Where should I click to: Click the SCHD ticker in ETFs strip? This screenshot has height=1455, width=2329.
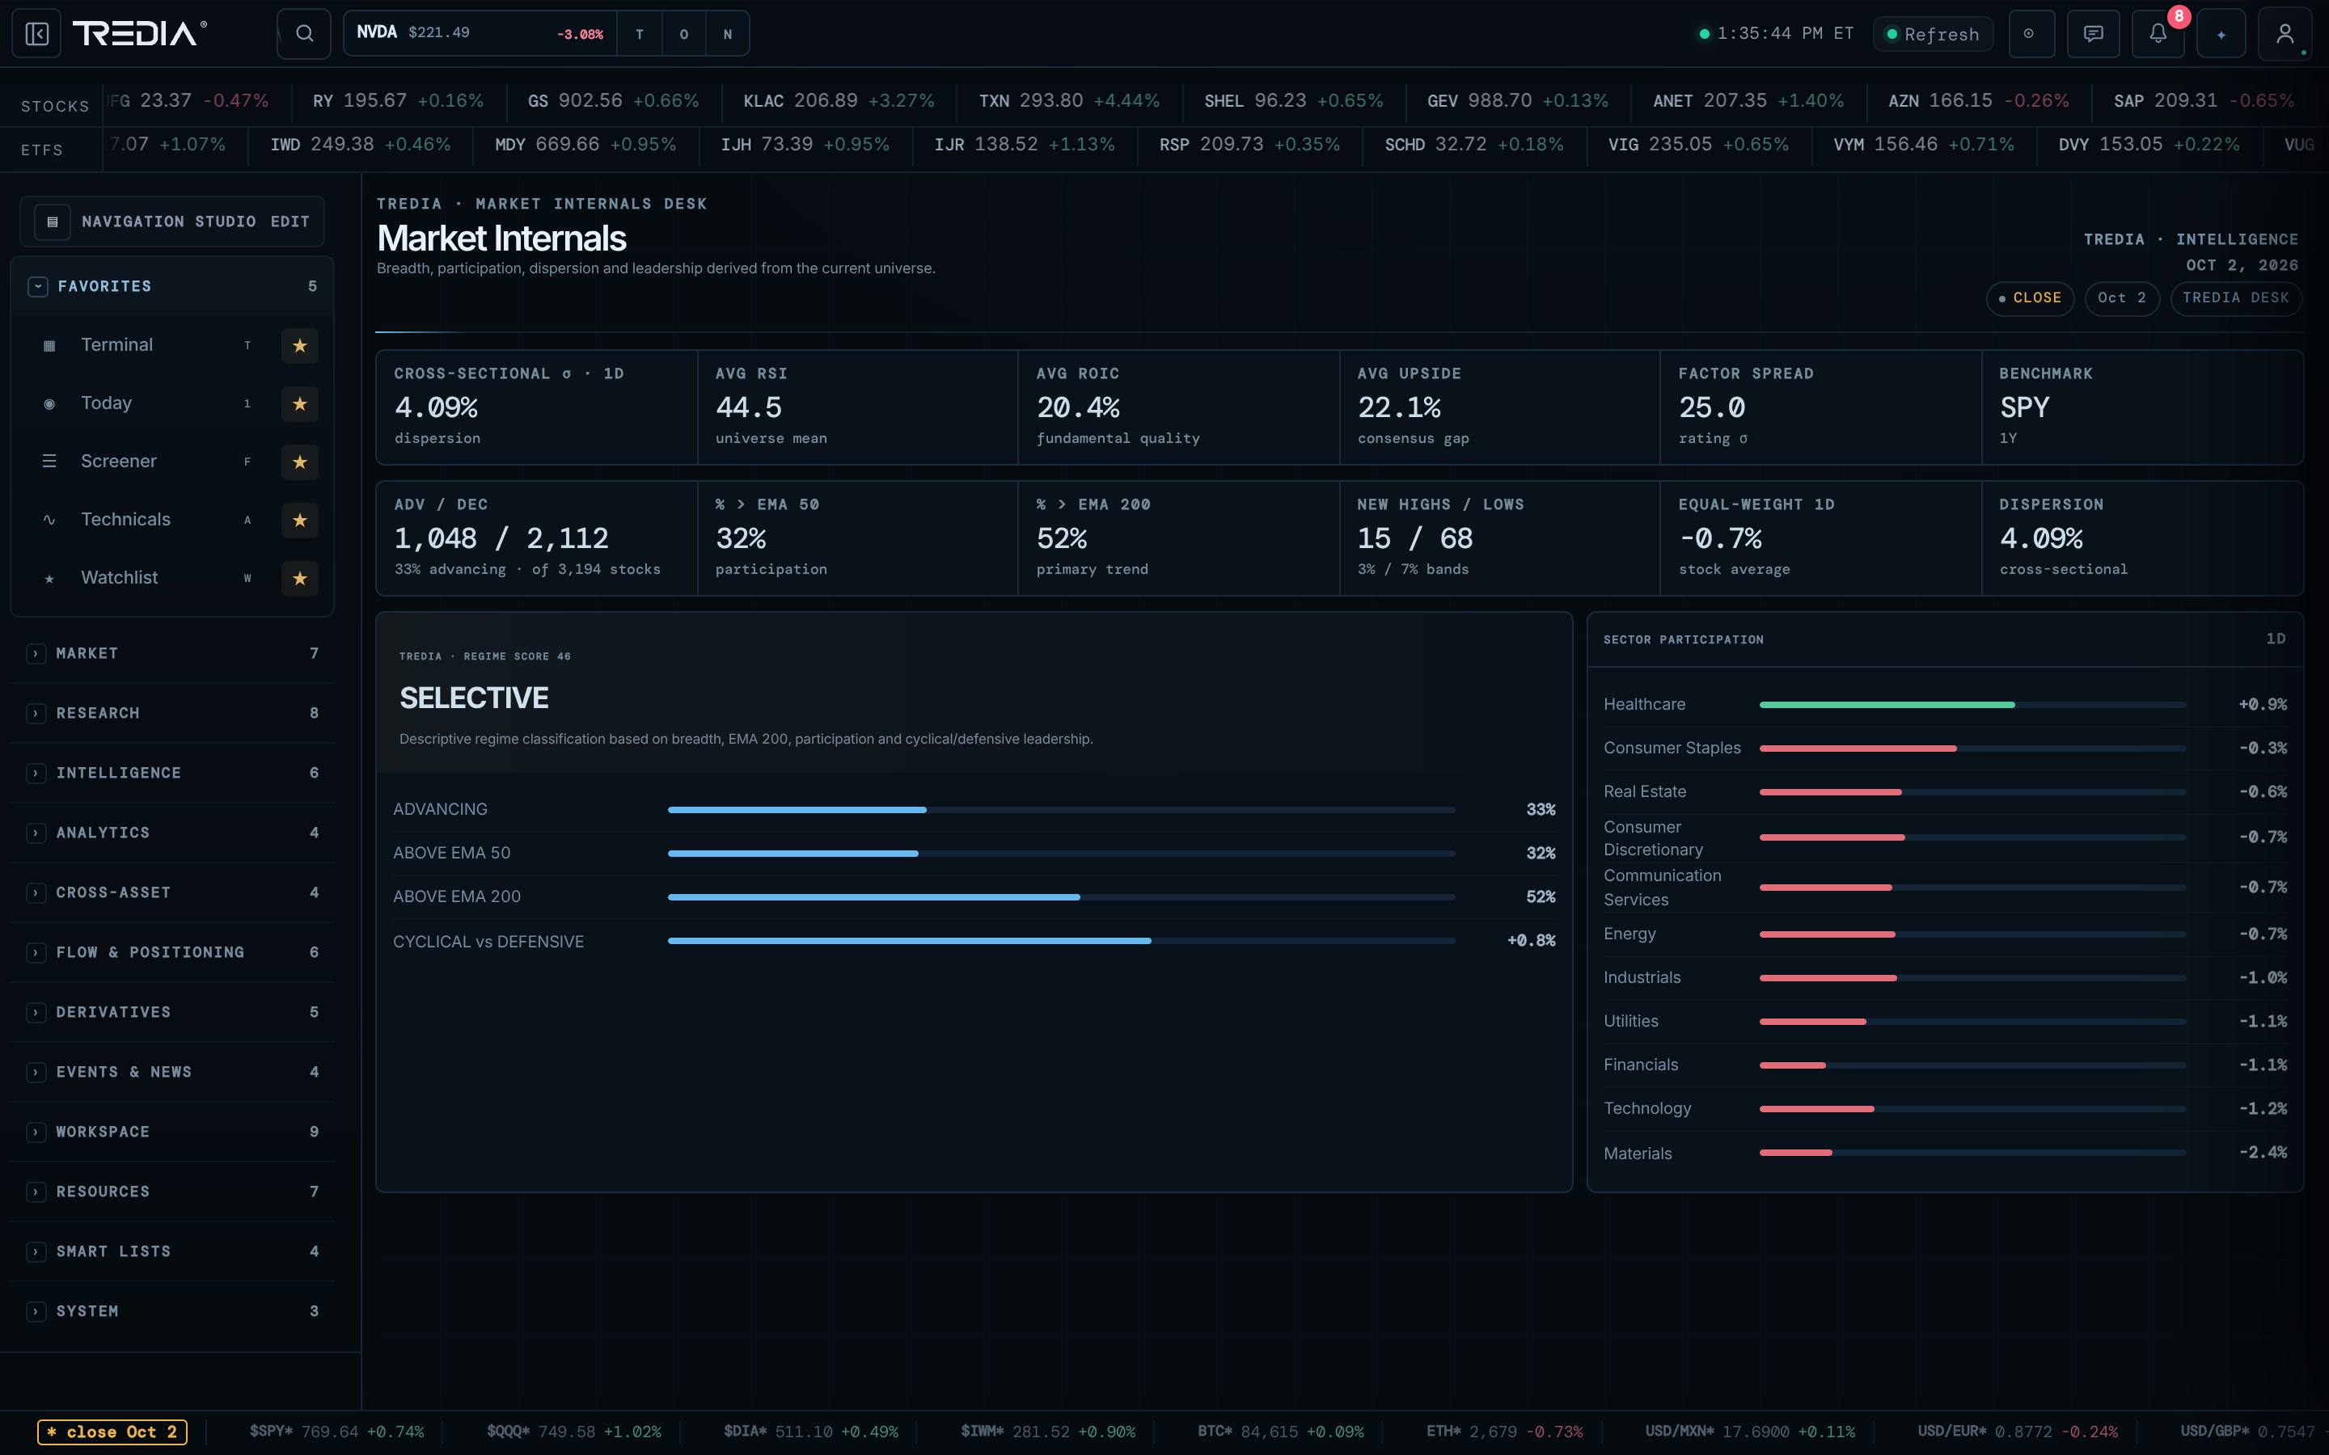1474,145
